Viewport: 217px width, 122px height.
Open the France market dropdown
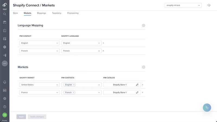pos(39,92)
